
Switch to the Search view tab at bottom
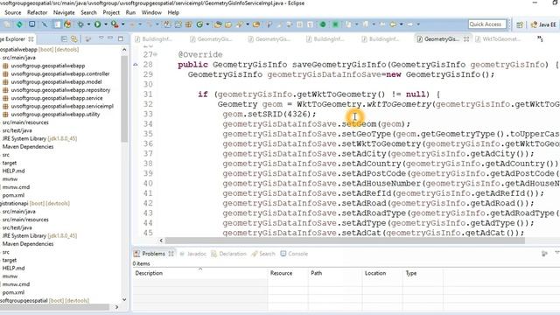pyautogui.click(x=263, y=254)
